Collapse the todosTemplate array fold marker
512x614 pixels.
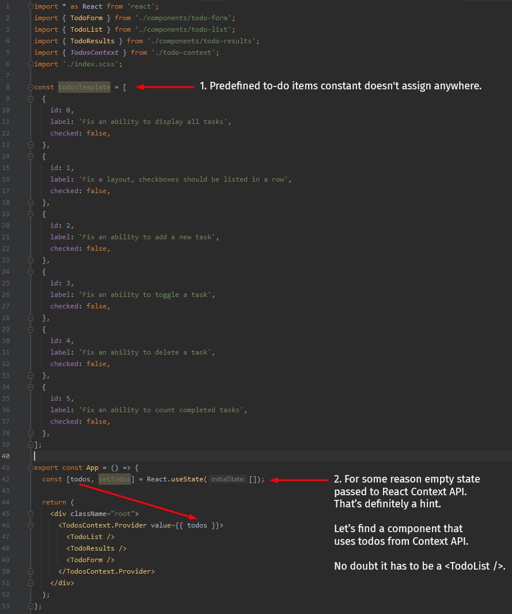(32, 87)
